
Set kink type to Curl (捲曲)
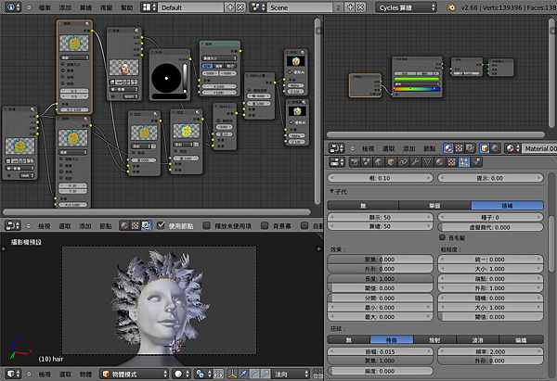coord(392,340)
